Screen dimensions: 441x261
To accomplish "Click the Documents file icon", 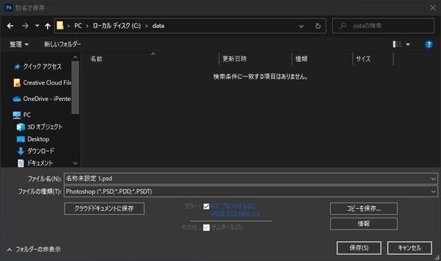I will click(x=21, y=163).
